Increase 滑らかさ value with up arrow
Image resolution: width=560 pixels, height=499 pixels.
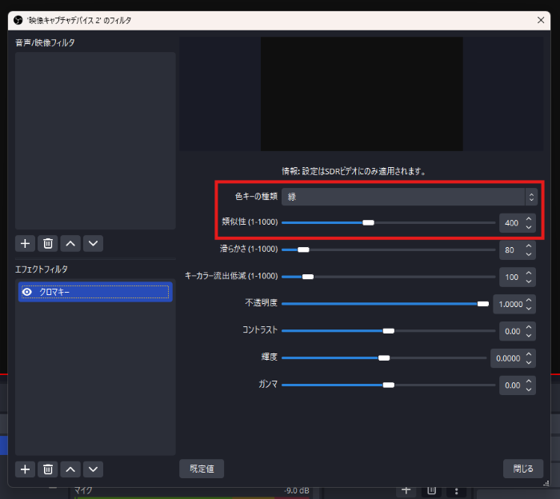(x=529, y=246)
